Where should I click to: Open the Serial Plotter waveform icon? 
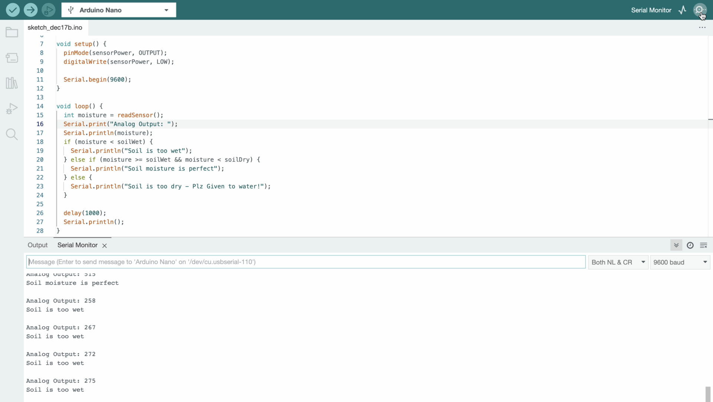(683, 10)
